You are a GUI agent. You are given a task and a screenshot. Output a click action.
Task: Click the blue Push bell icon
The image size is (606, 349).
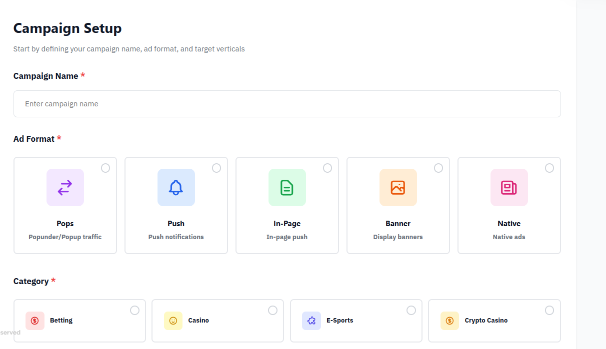(176, 188)
